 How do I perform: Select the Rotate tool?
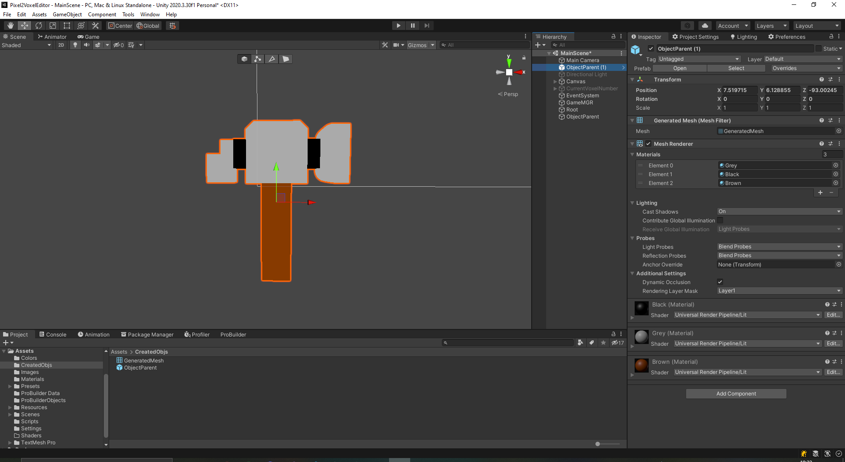click(x=39, y=26)
